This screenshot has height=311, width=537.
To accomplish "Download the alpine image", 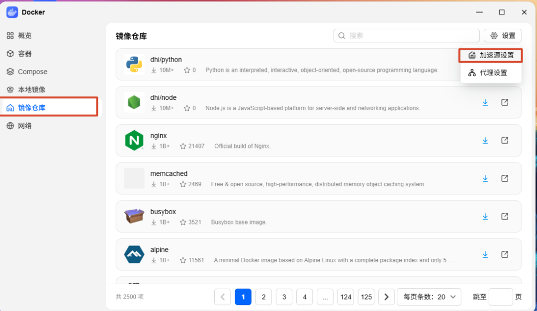I will point(485,254).
